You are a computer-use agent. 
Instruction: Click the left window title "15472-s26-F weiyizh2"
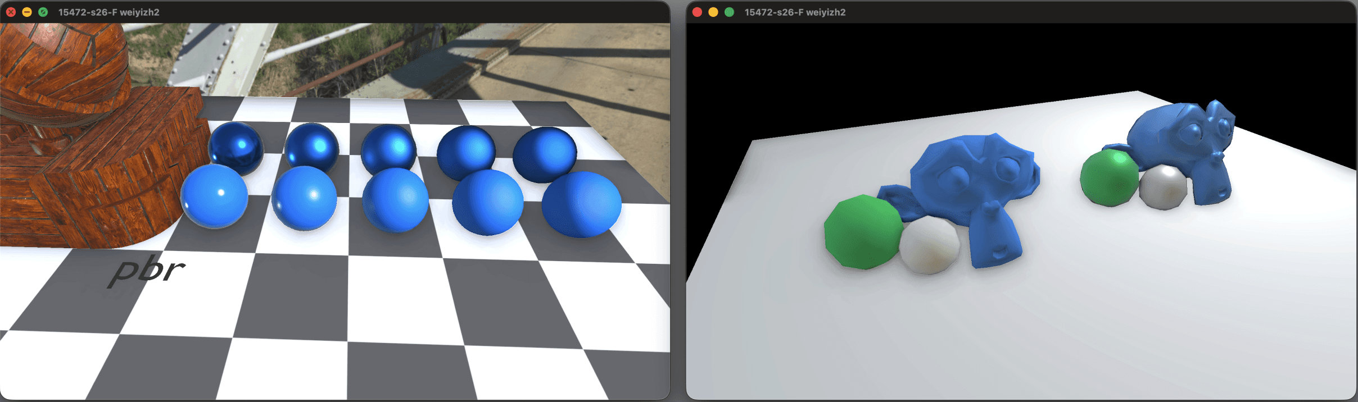[109, 12]
